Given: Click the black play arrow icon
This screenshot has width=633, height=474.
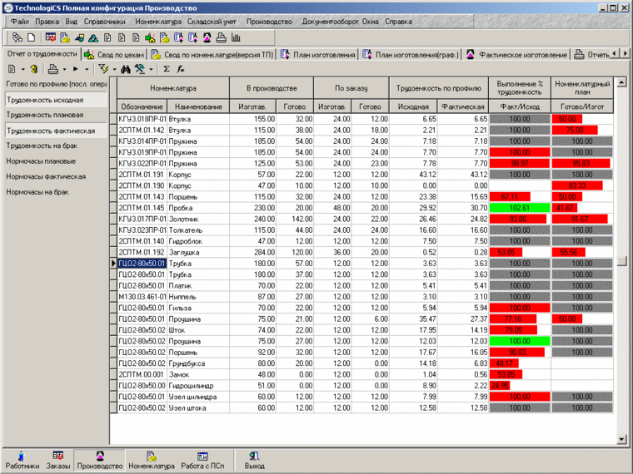Looking at the screenshot, I should pos(76,69).
